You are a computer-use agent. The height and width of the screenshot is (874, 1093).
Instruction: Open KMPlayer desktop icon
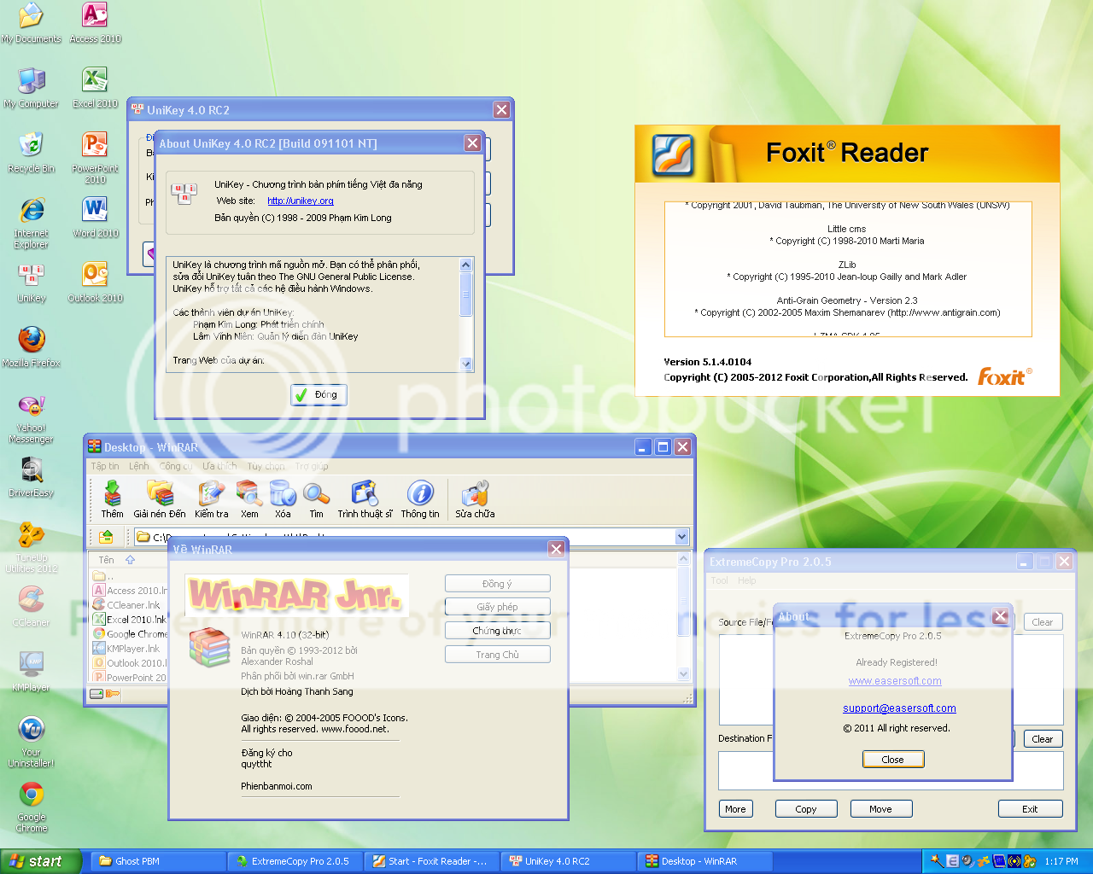tap(31, 672)
